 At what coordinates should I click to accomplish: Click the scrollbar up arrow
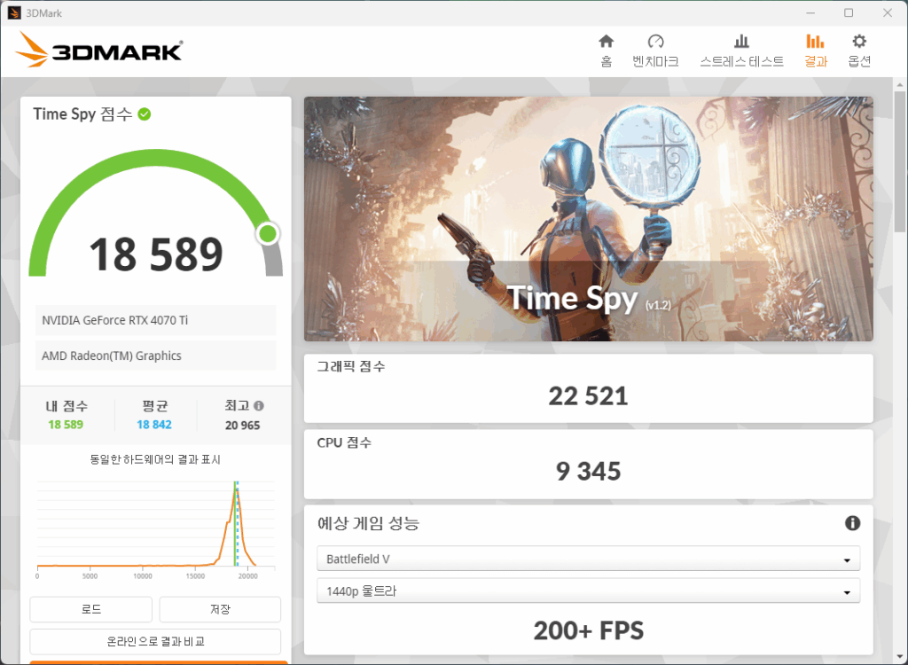pos(900,84)
